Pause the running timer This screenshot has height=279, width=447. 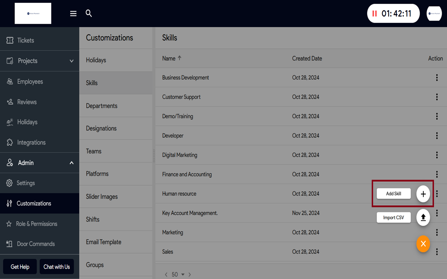point(375,14)
